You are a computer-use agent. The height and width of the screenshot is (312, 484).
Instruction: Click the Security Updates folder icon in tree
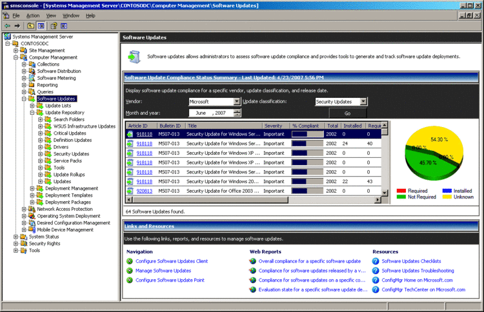coord(48,154)
